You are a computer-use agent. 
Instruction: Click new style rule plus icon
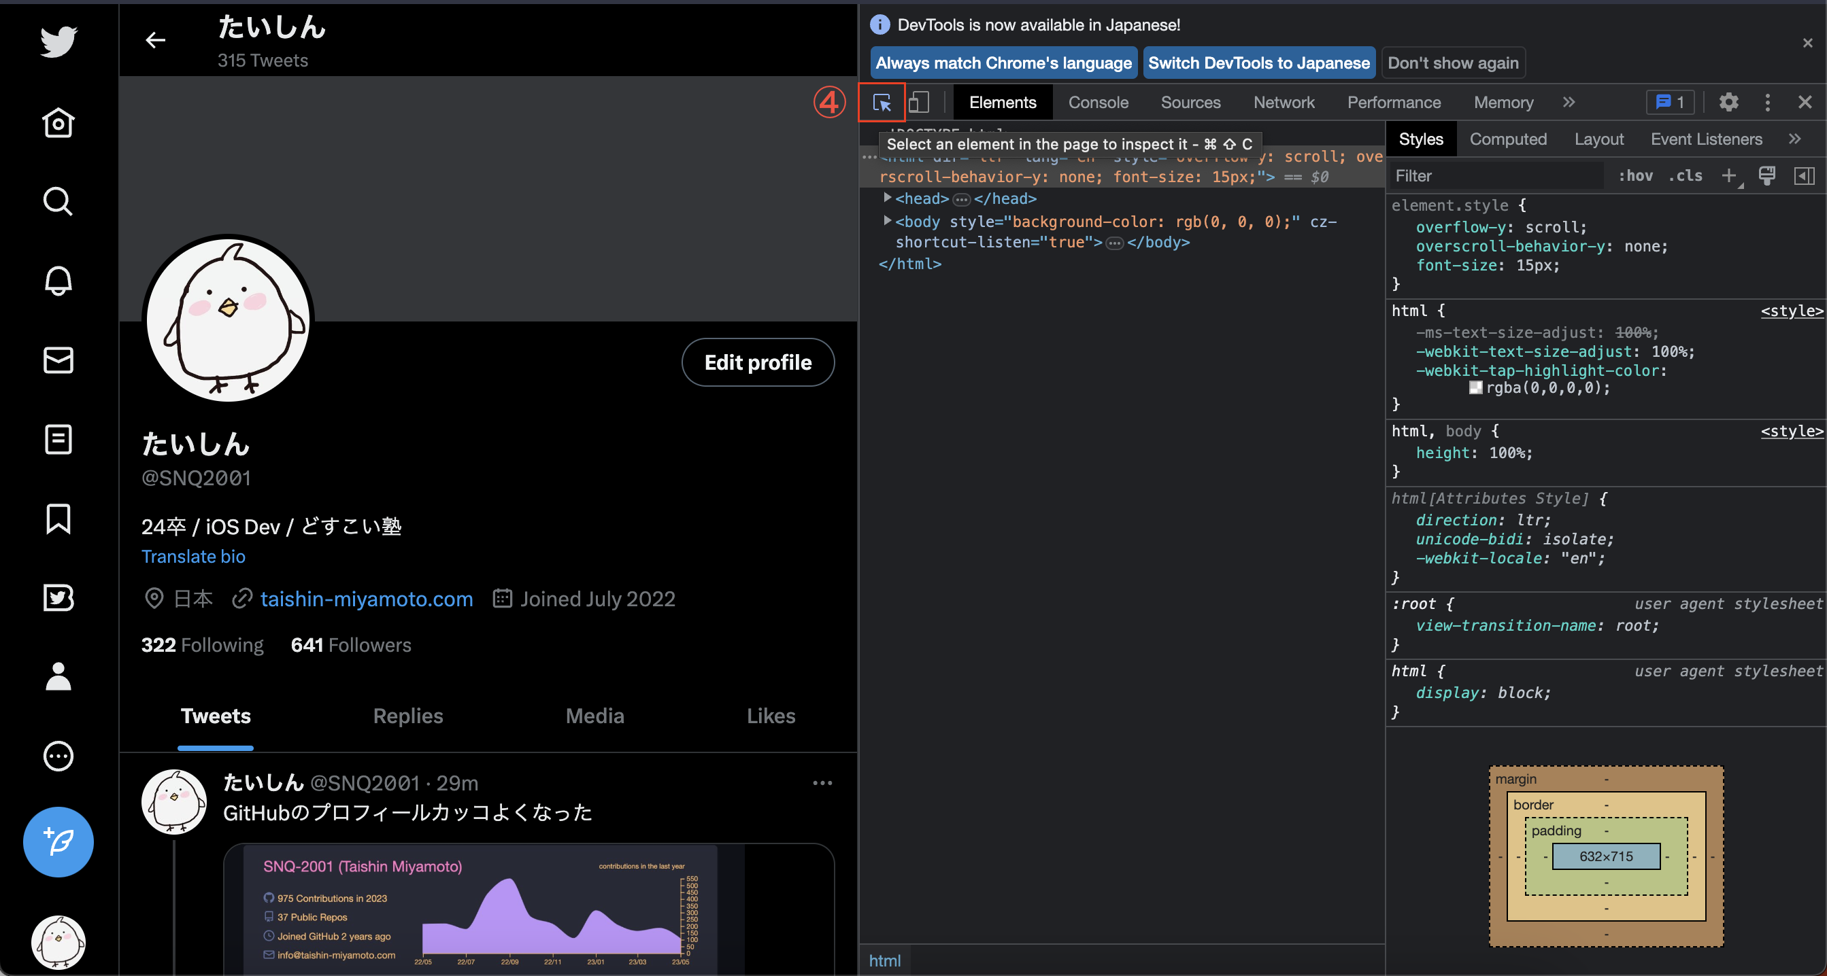[x=1729, y=176]
